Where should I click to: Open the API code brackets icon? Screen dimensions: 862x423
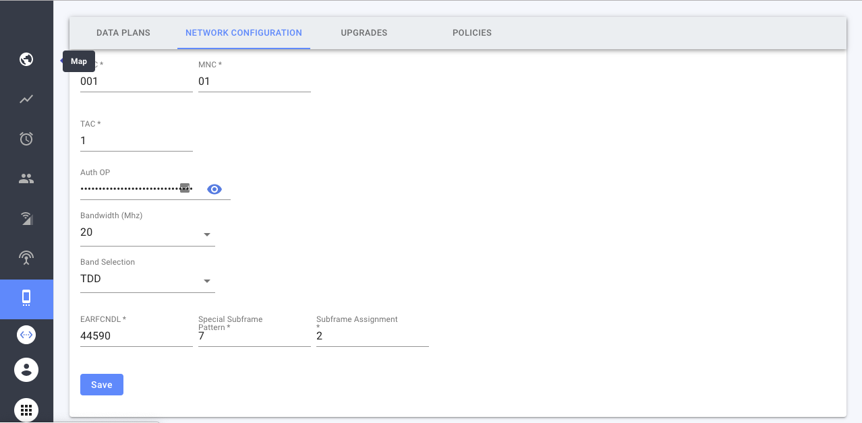pyautogui.click(x=26, y=334)
